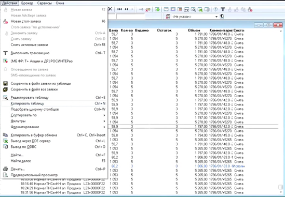Expand the Форматирование submenu
The height and width of the screenshot is (197, 285).
click(54, 127)
